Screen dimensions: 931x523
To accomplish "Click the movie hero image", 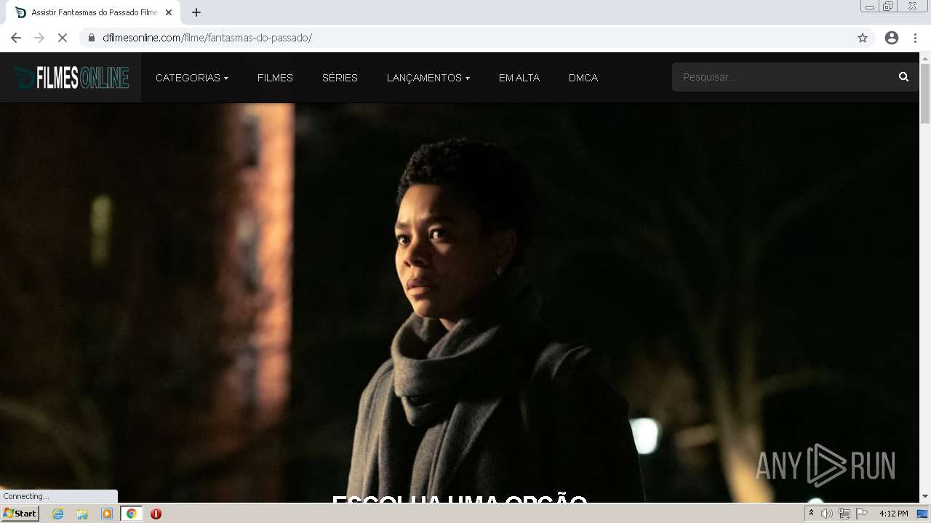I will point(460,302).
